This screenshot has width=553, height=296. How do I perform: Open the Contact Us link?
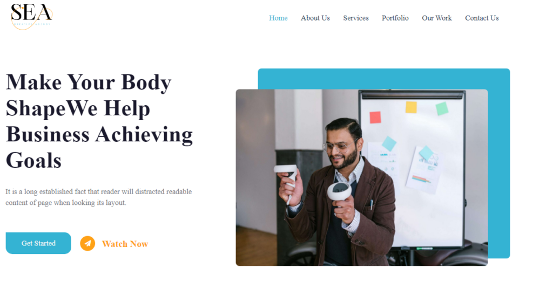pyautogui.click(x=482, y=18)
